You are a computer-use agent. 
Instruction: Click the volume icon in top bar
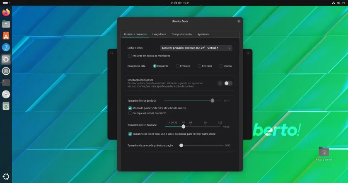338,3
